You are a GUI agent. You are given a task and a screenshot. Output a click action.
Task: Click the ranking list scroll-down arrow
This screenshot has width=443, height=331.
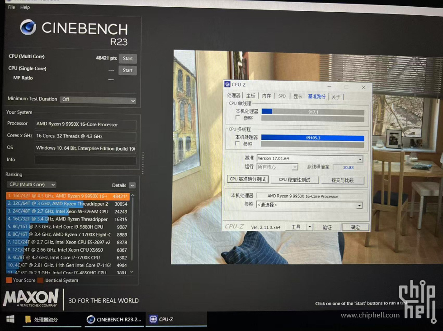pyautogui.click(x=132, y=272)
